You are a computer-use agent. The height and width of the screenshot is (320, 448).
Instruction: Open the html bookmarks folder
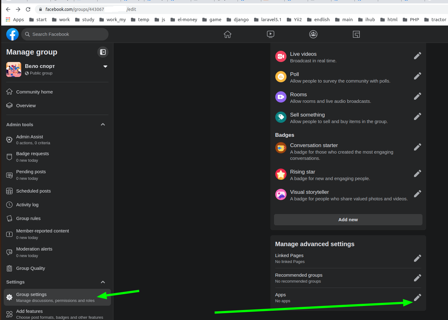pos(389,20)
